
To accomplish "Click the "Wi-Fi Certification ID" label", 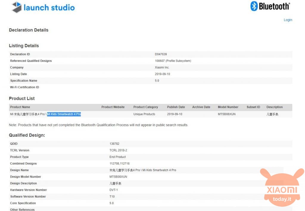I will coord(24,87).
